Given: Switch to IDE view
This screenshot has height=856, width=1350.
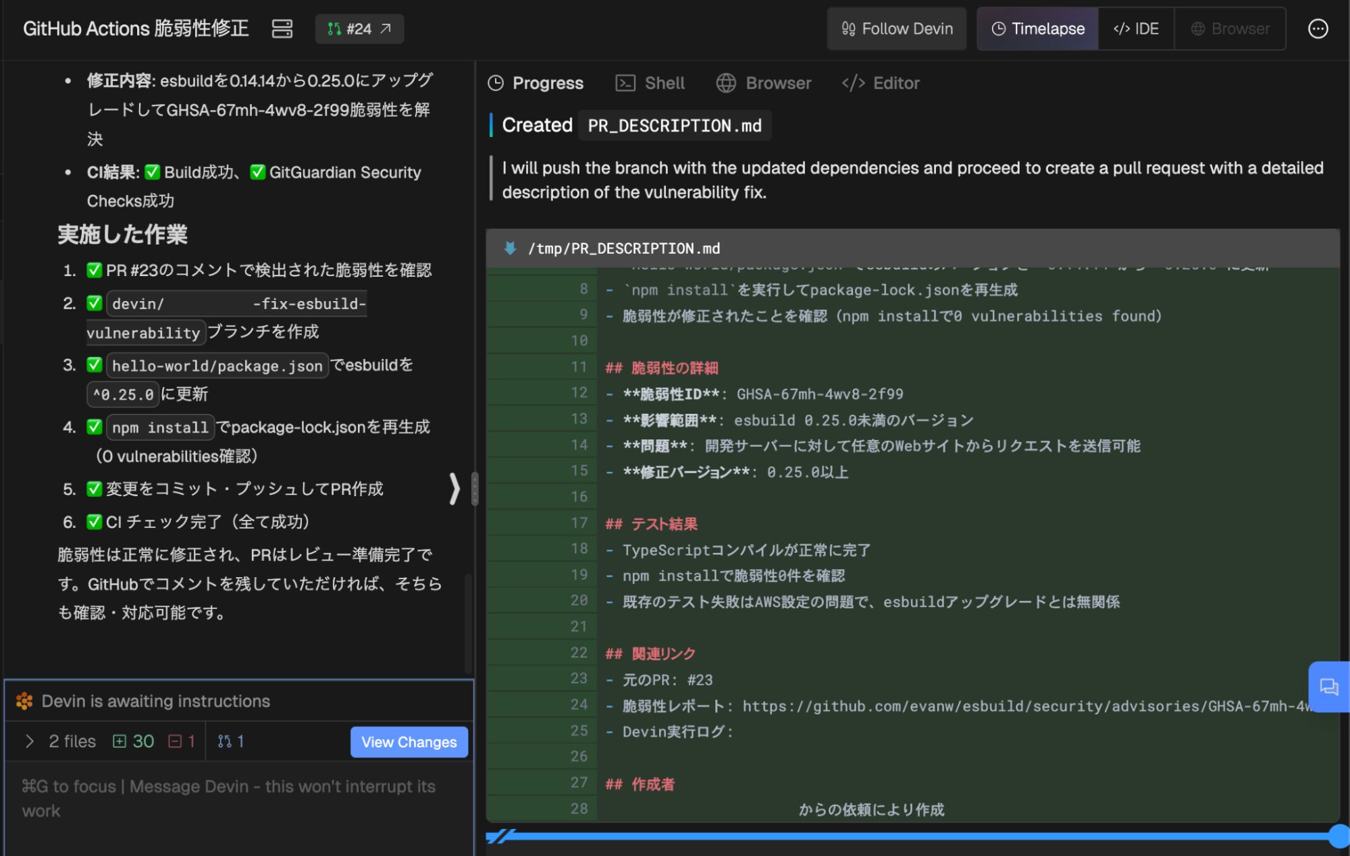Looking at the screenshot, I should tap(1136, 28).
